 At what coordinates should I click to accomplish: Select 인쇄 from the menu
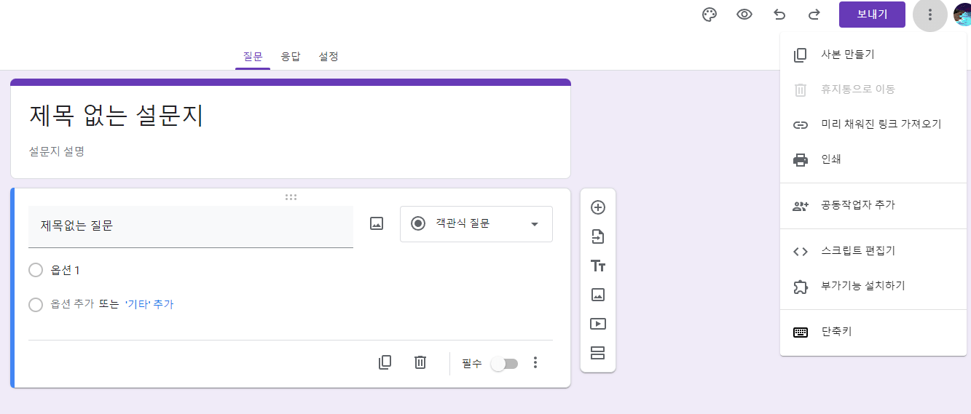click(873, 159)
